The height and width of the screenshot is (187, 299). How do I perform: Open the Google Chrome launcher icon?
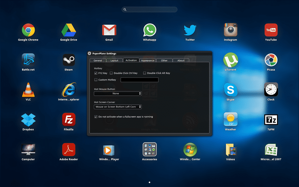click(28, 30)
